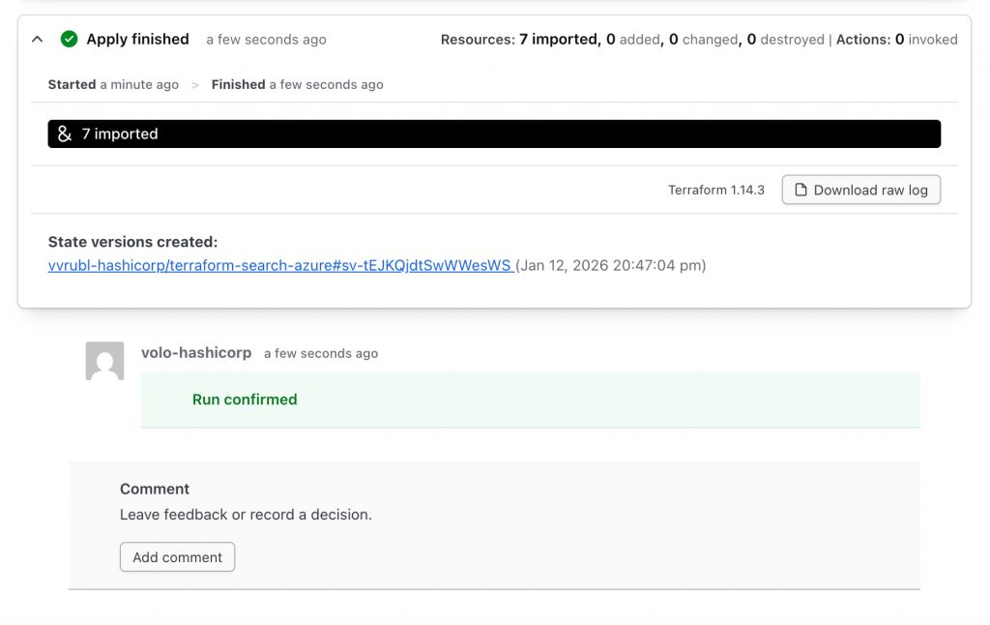The image size is (990, 625).
Task: Click the Actions 0 invoked counter
Action: coord(896,40)
